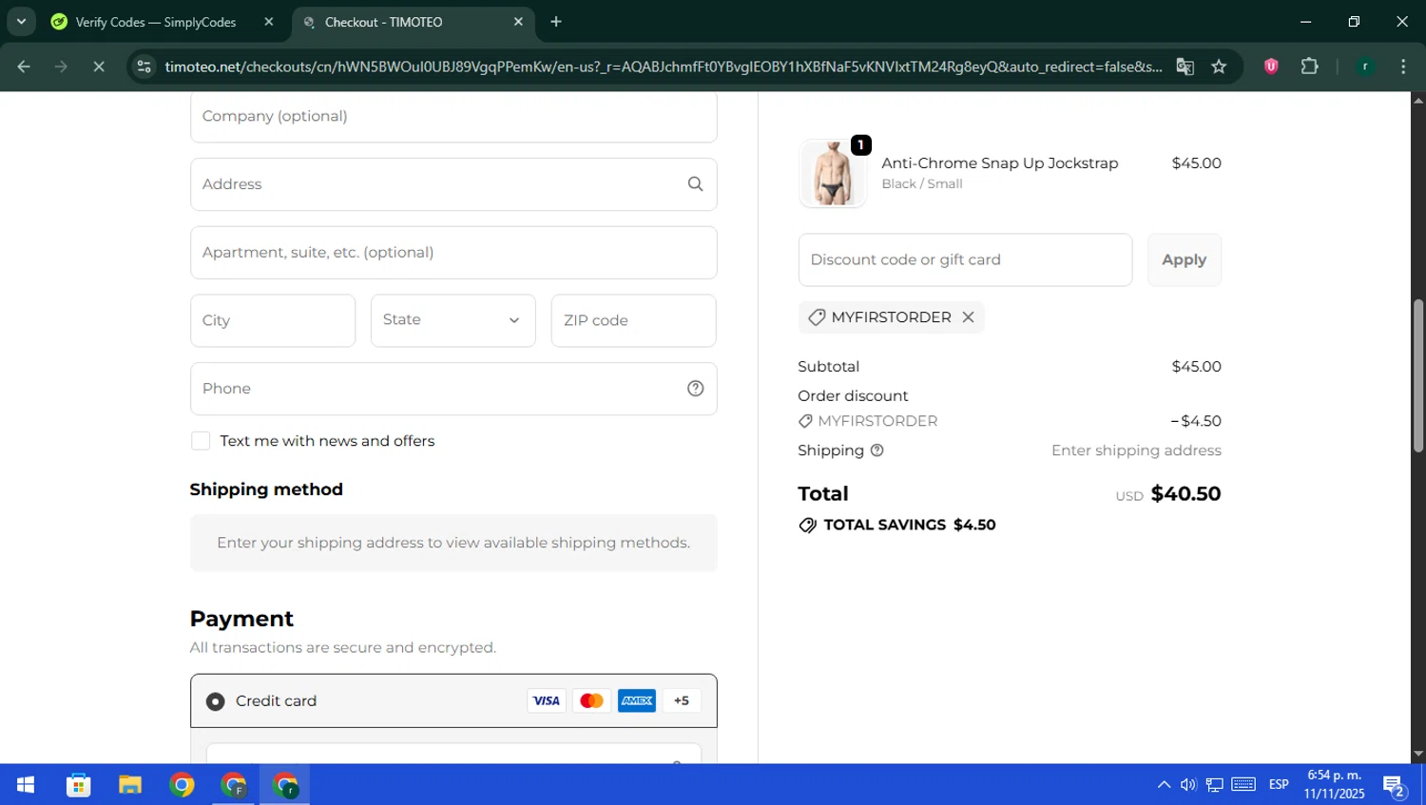The image size is (1426, 805).
Task: Switch to Checkout - TIMOTEO tab
Action: pyautogui.click(x=383, y=22)
